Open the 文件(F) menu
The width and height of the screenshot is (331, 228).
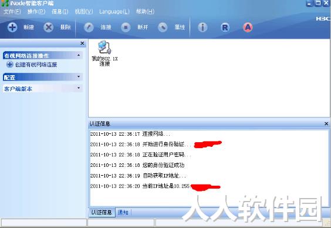point(12,11)
